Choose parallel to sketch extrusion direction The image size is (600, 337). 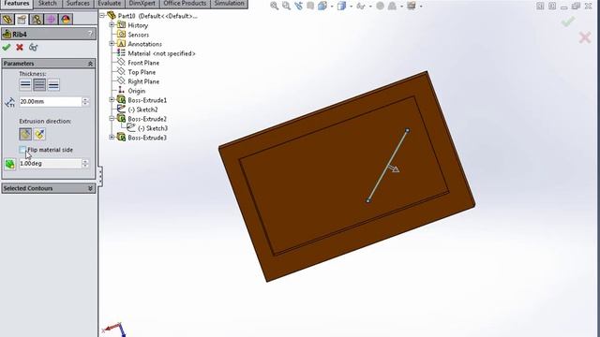click(x=25, y=134)
